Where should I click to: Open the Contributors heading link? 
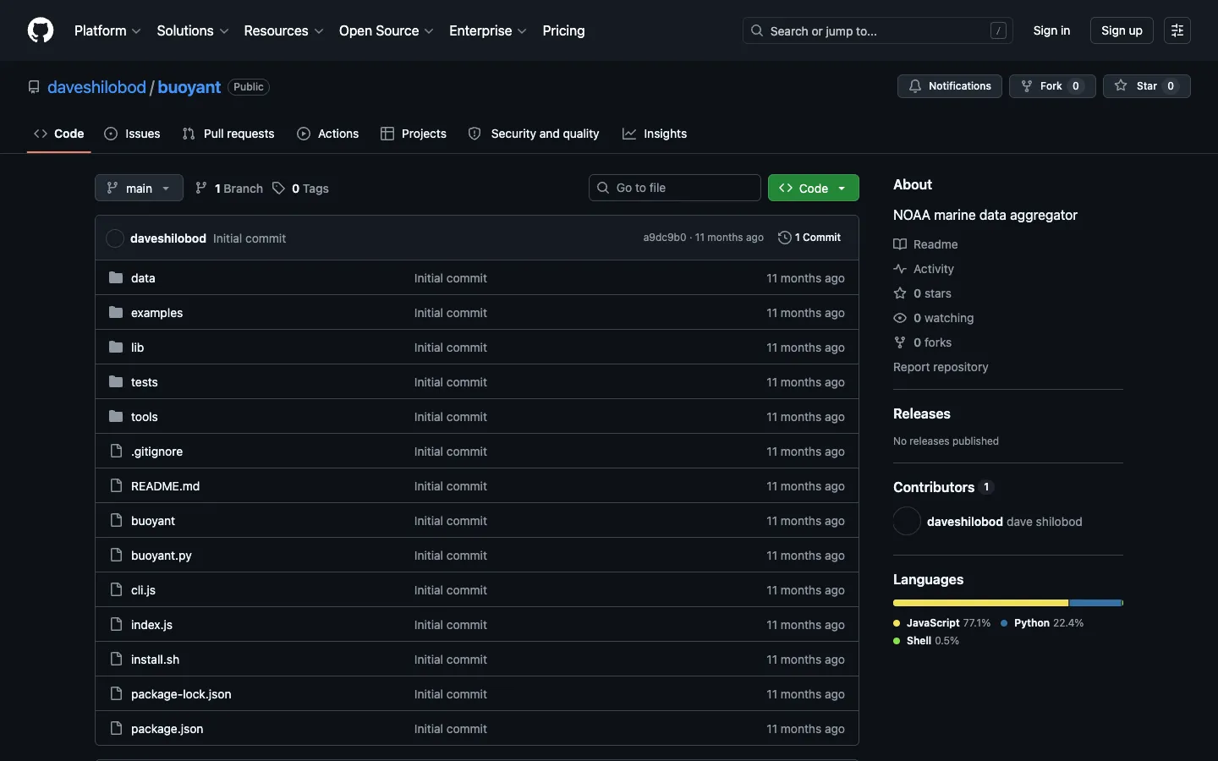tap(943, 487)
